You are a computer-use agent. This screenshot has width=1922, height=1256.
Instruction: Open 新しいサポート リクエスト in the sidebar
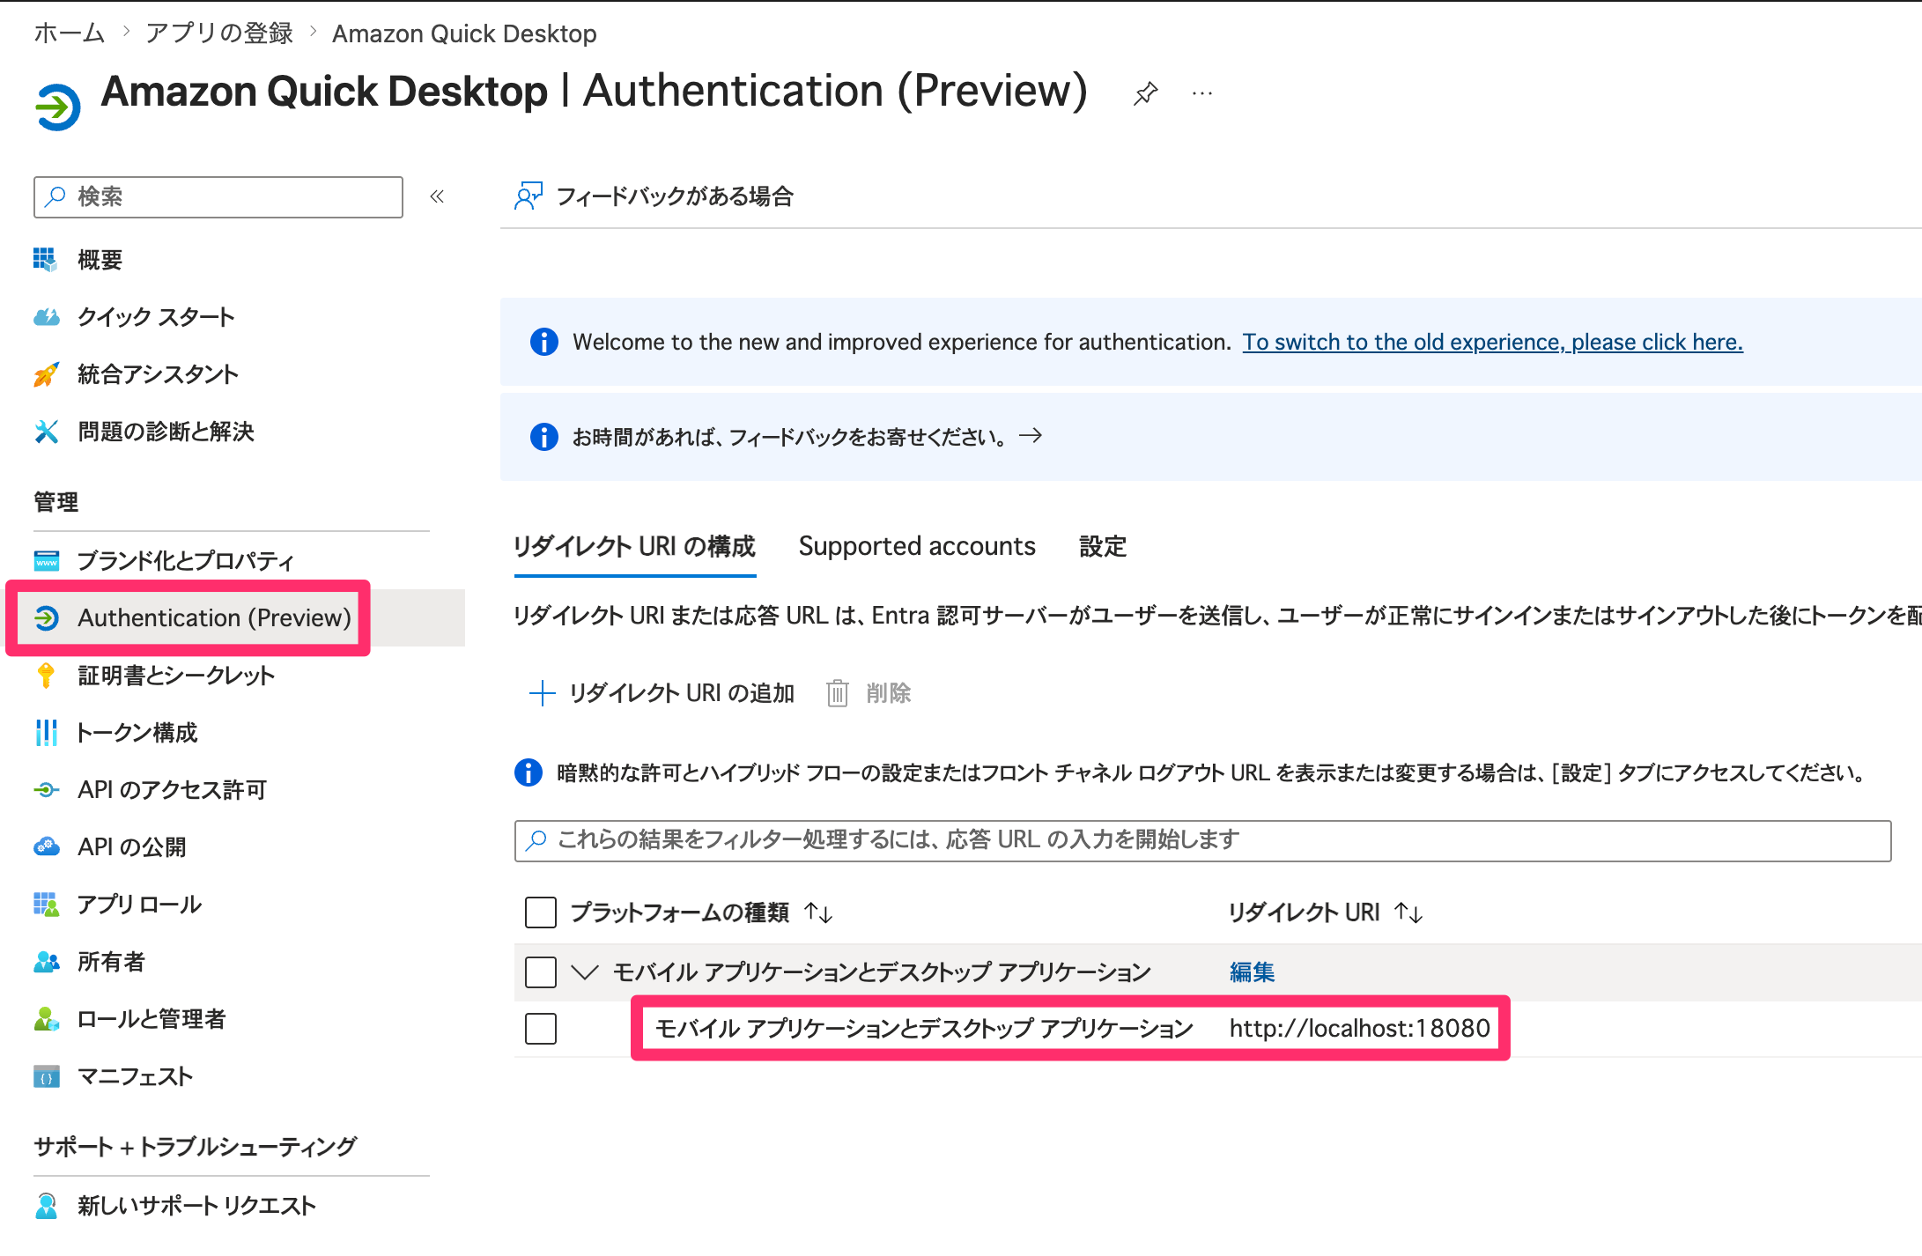pyautogui.click(x=196, y=1206)
